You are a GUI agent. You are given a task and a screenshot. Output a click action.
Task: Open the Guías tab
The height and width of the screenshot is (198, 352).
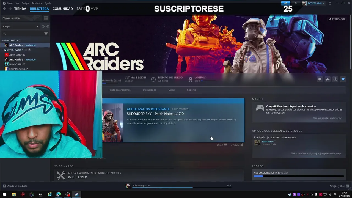(171, 90)
